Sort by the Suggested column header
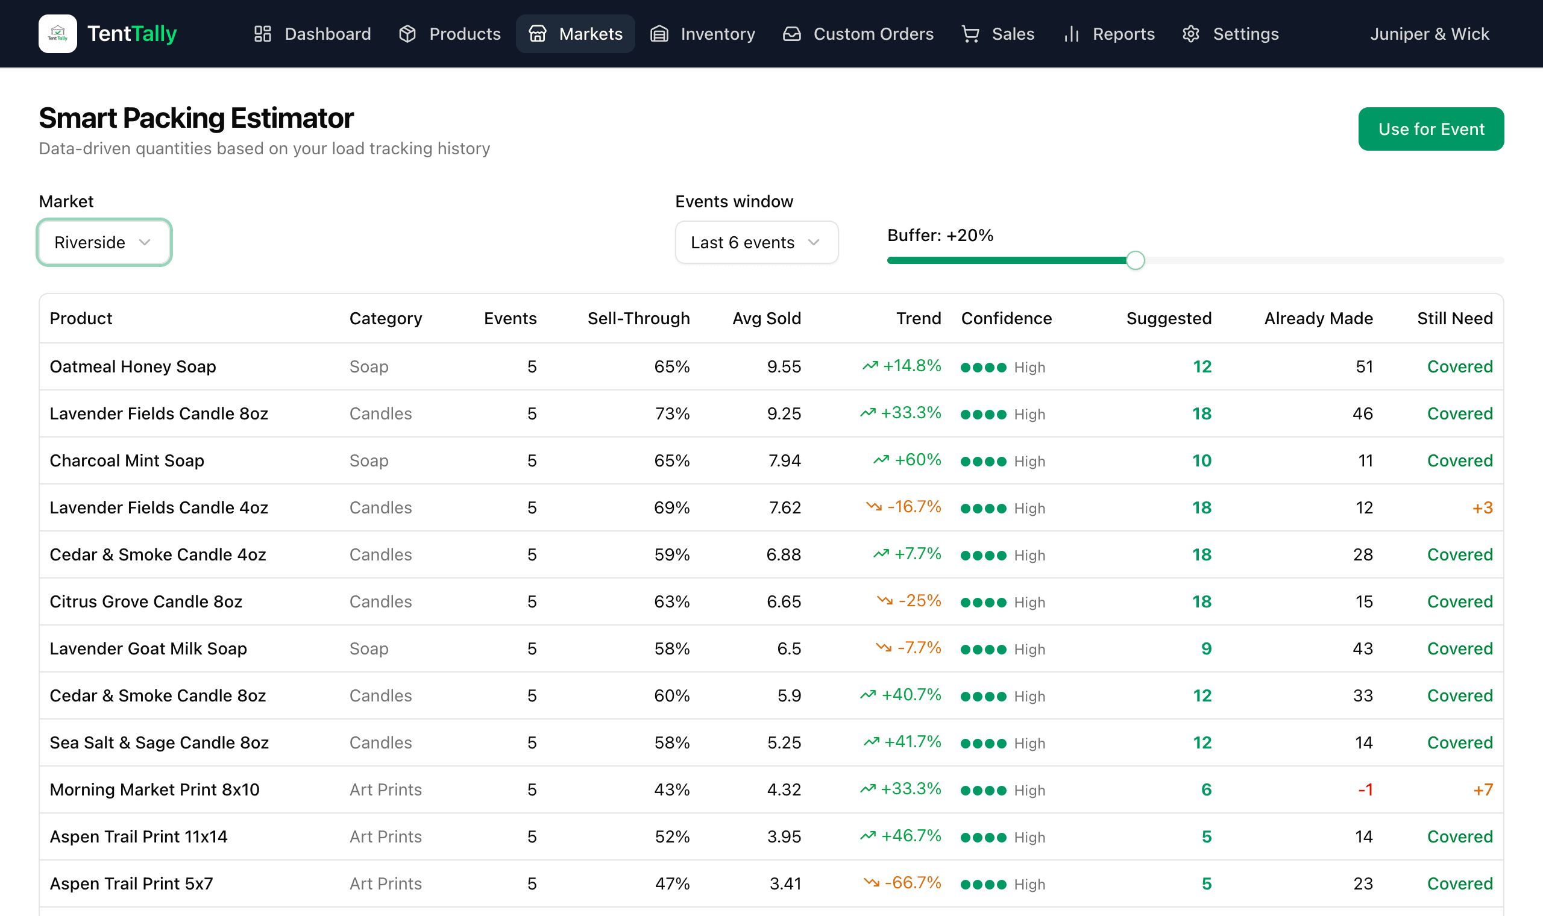The height and width of the screenshot is (916, 1543). (1169, 319)
